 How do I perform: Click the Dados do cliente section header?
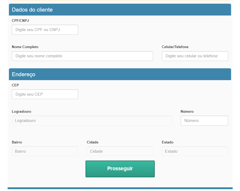[32, 10]
